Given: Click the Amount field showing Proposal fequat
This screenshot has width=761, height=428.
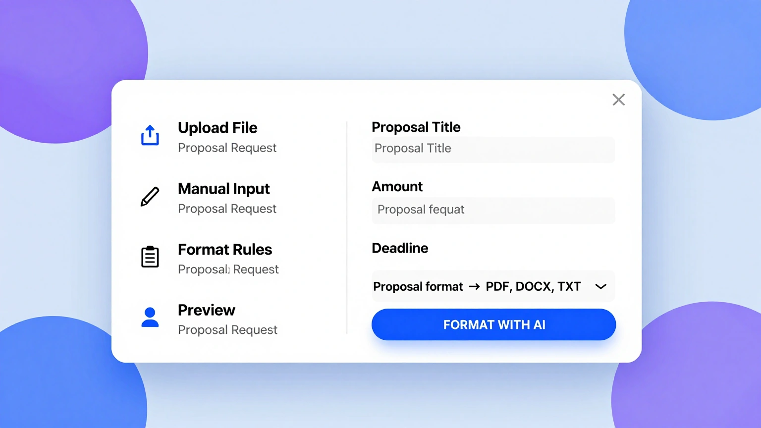Looking at the screenshot, I should (493, 210).
